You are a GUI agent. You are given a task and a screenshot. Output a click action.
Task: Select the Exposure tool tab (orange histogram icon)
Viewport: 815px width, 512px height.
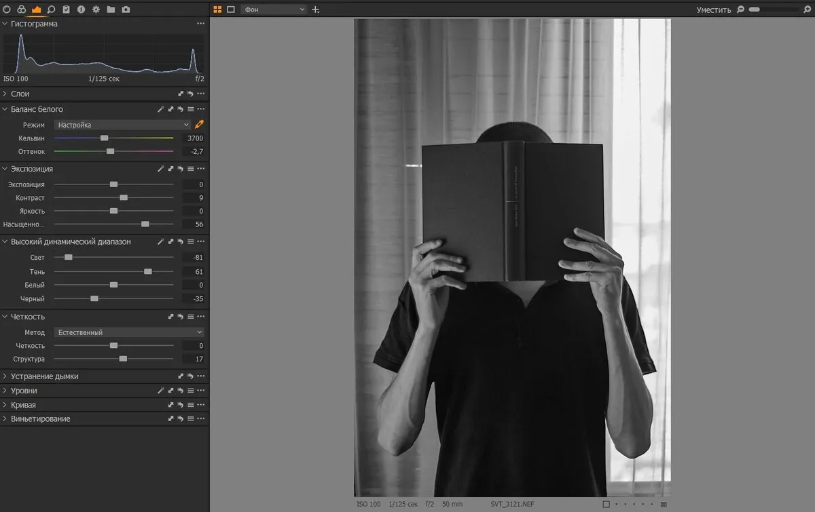(x=36, y=9)
